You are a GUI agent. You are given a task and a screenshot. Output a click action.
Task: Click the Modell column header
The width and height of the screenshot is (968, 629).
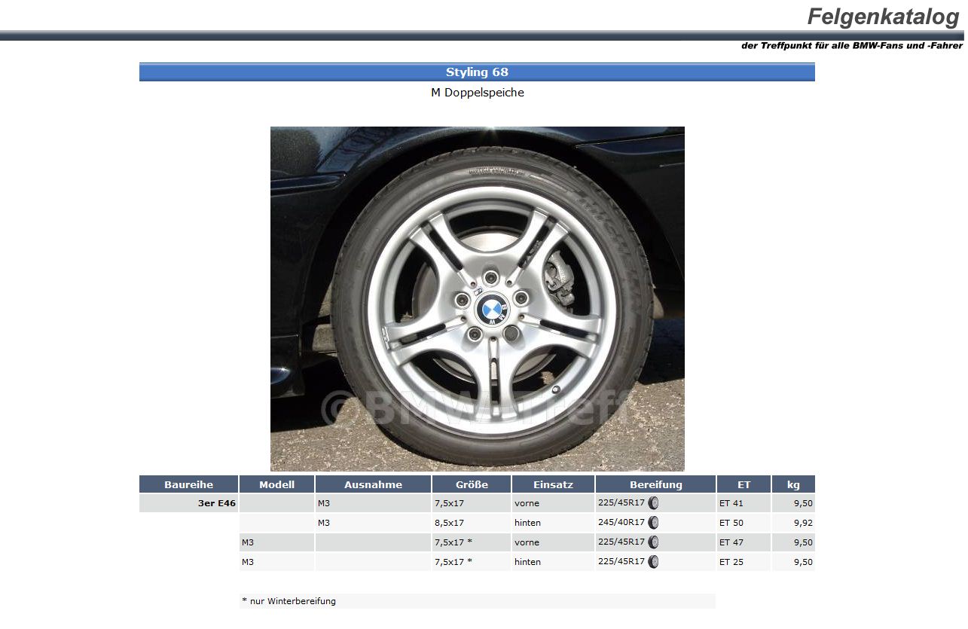coord(276,484)
